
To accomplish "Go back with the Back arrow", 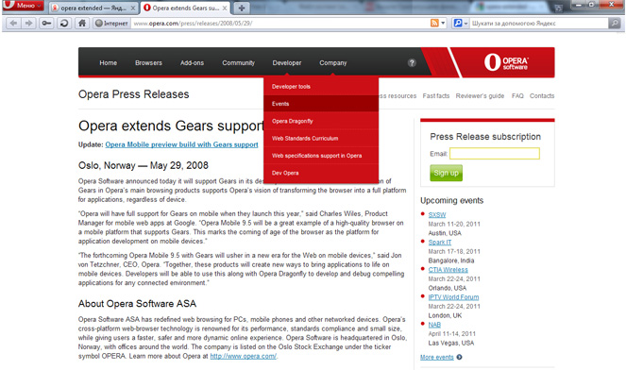I will click(x=13, y=24).
